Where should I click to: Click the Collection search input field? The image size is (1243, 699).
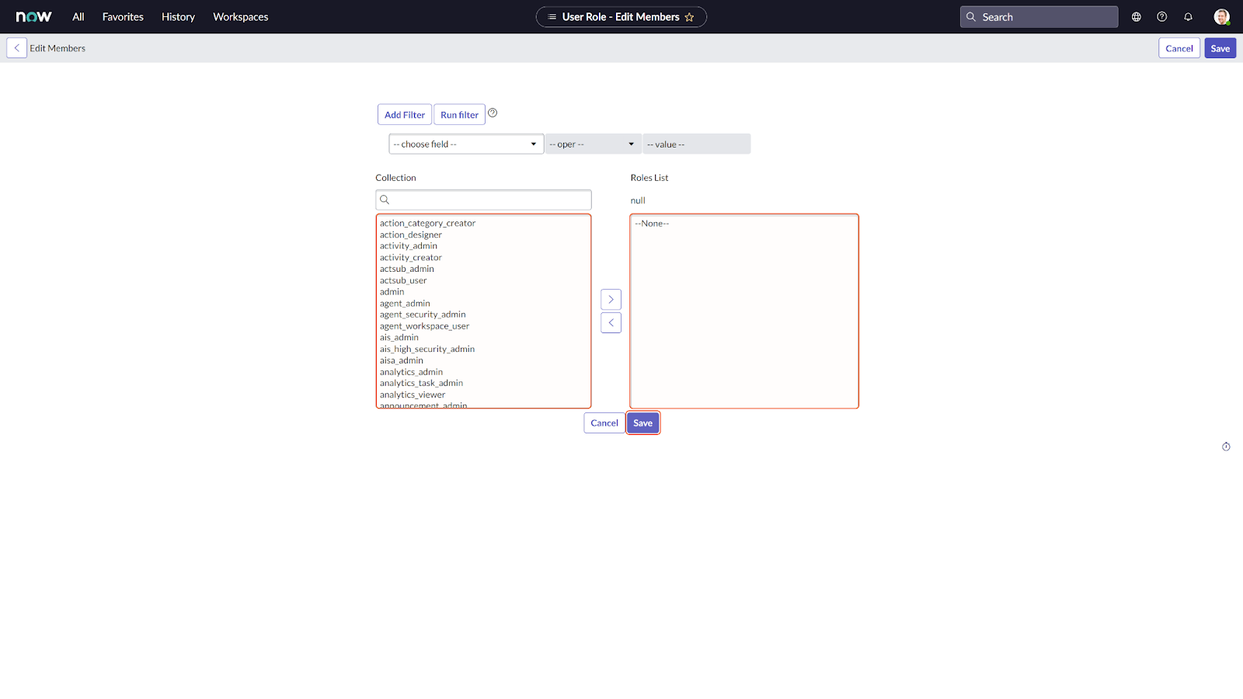tap(489, 200)
